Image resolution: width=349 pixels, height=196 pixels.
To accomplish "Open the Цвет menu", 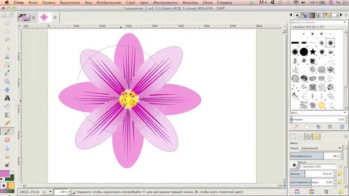I will point(144,3).
